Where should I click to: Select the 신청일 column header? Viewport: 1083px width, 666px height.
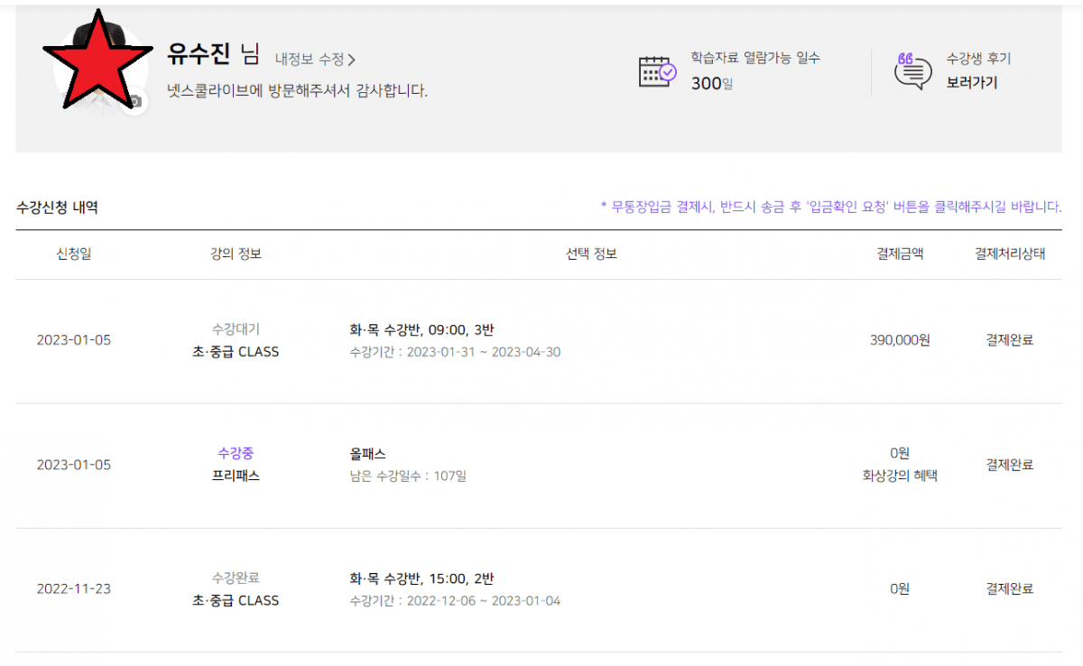tap(73, 254)
